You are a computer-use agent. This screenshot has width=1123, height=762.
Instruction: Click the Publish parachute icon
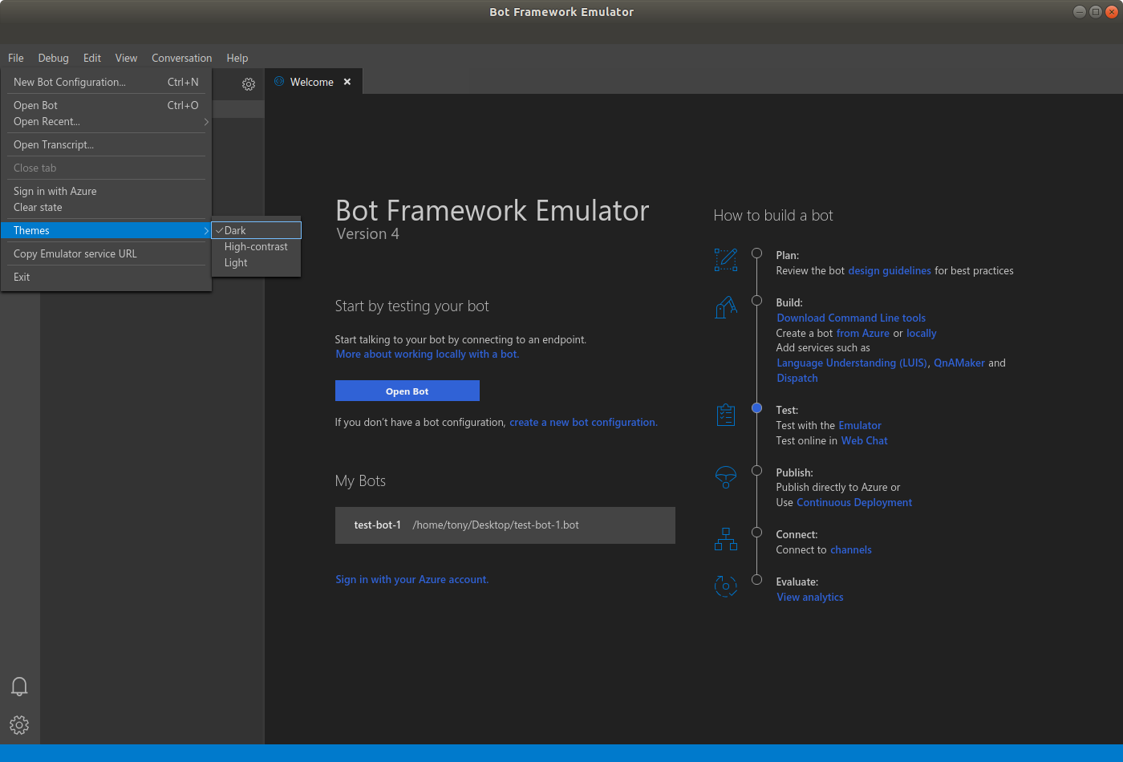pyautogui.click(x=726, y=477)
